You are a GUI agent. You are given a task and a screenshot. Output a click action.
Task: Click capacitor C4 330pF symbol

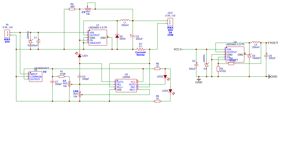point(80,77)
